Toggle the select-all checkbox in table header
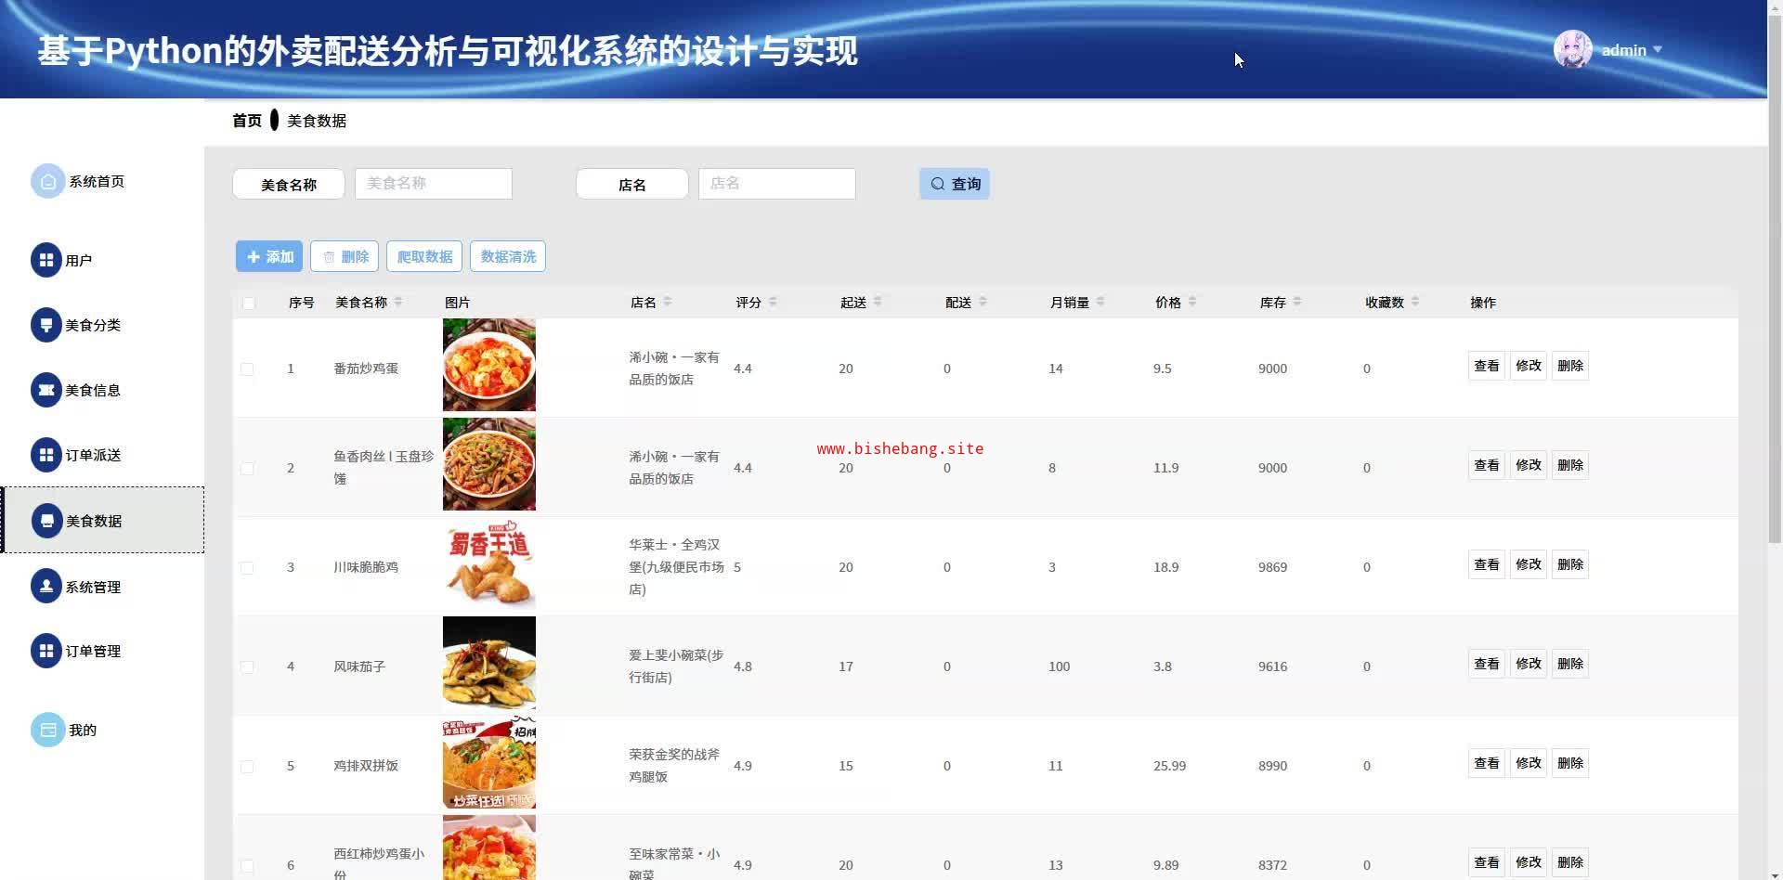Image resolution: width=1783 pixels, height=880 pixels. (248, 304)
